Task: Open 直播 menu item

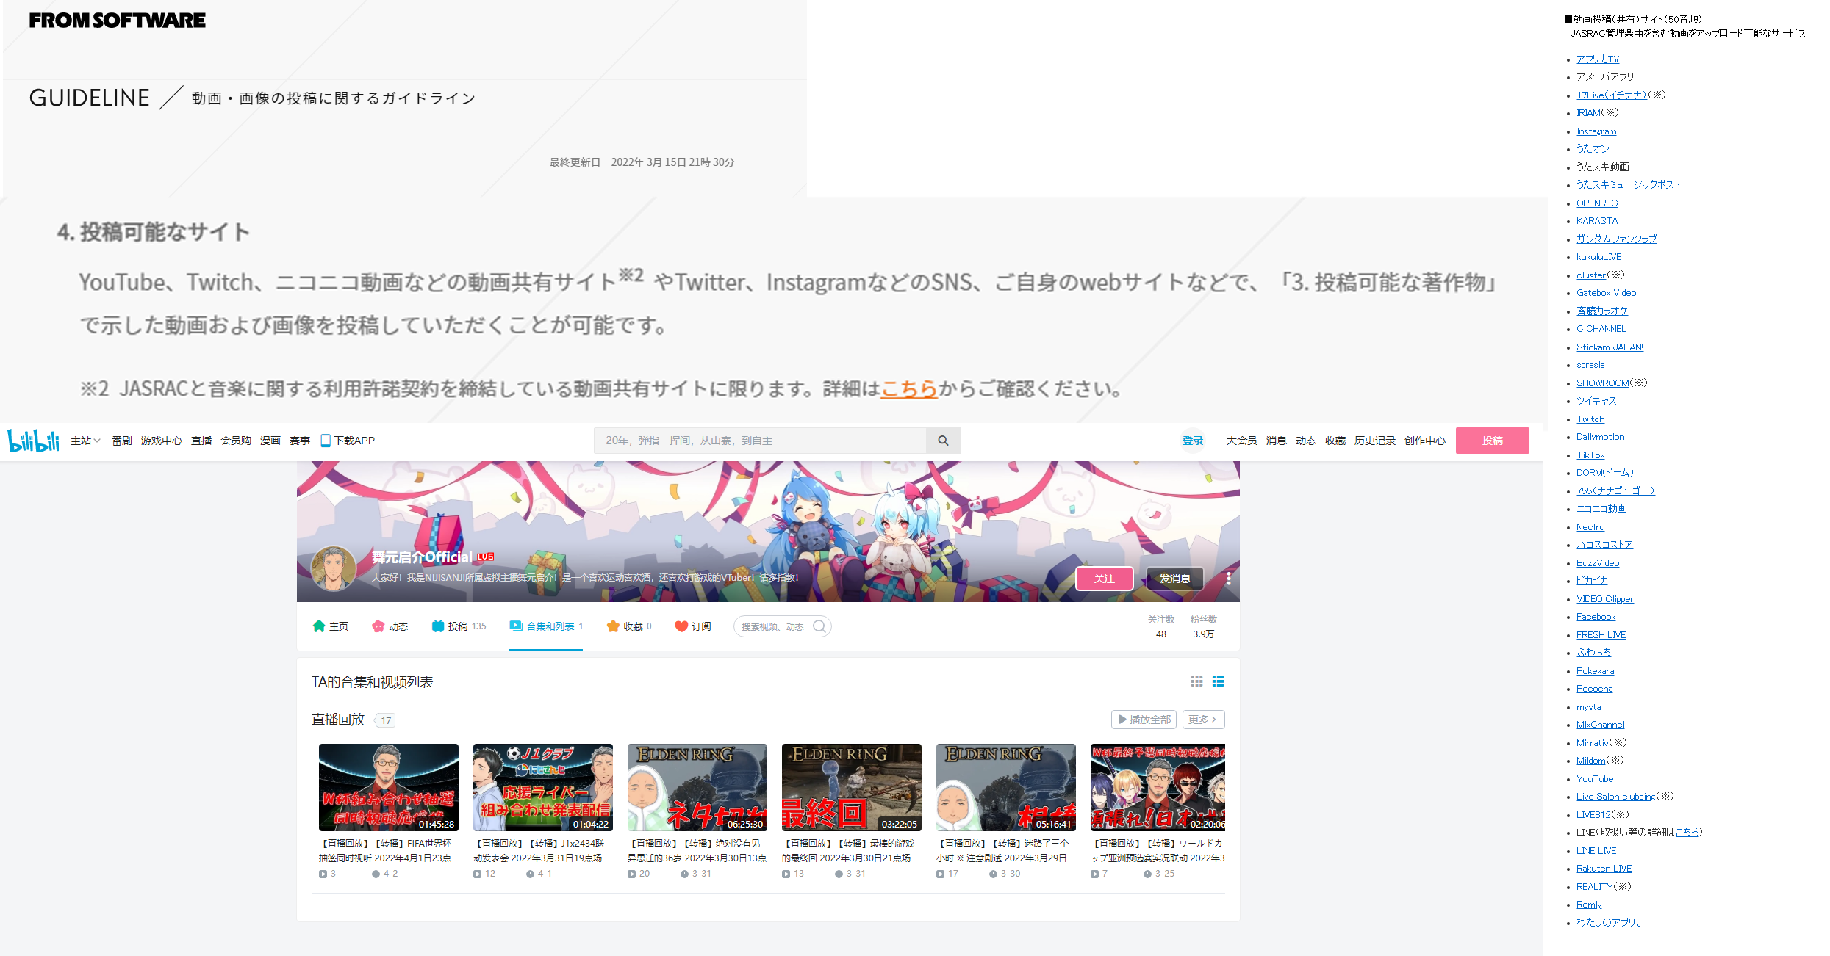Action: point(201,441)
